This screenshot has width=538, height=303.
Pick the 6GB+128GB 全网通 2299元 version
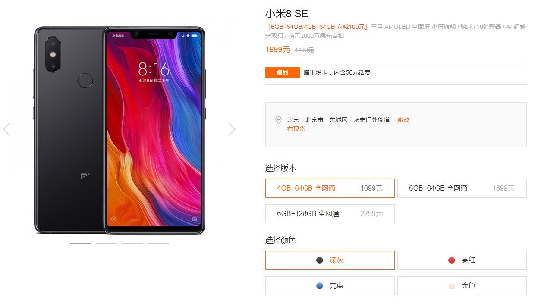tap(330, 214)
